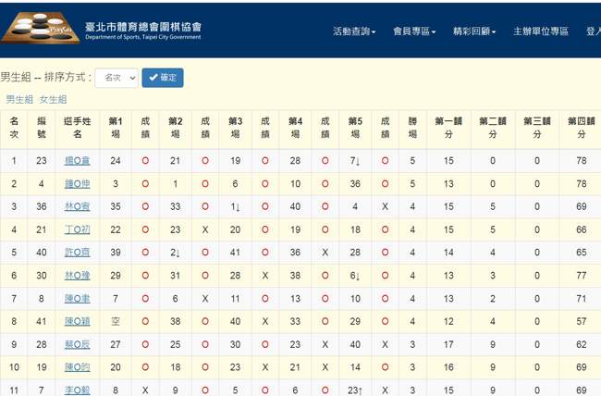Expand the 會員專區 menu

pyautogui.click(x=414, y=31)
